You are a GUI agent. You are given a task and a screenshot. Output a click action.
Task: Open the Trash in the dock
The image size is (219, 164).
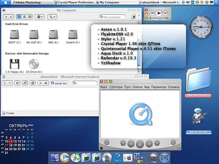pyautogui.click(x=154, y=158)
